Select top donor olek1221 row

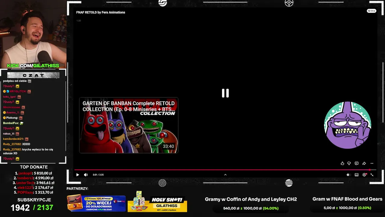[x=34, y=188]
